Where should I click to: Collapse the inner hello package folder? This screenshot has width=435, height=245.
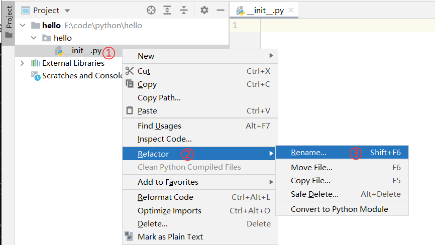coord(34,38)
